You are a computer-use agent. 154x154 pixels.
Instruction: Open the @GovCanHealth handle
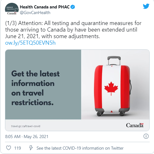pos(35,13)
